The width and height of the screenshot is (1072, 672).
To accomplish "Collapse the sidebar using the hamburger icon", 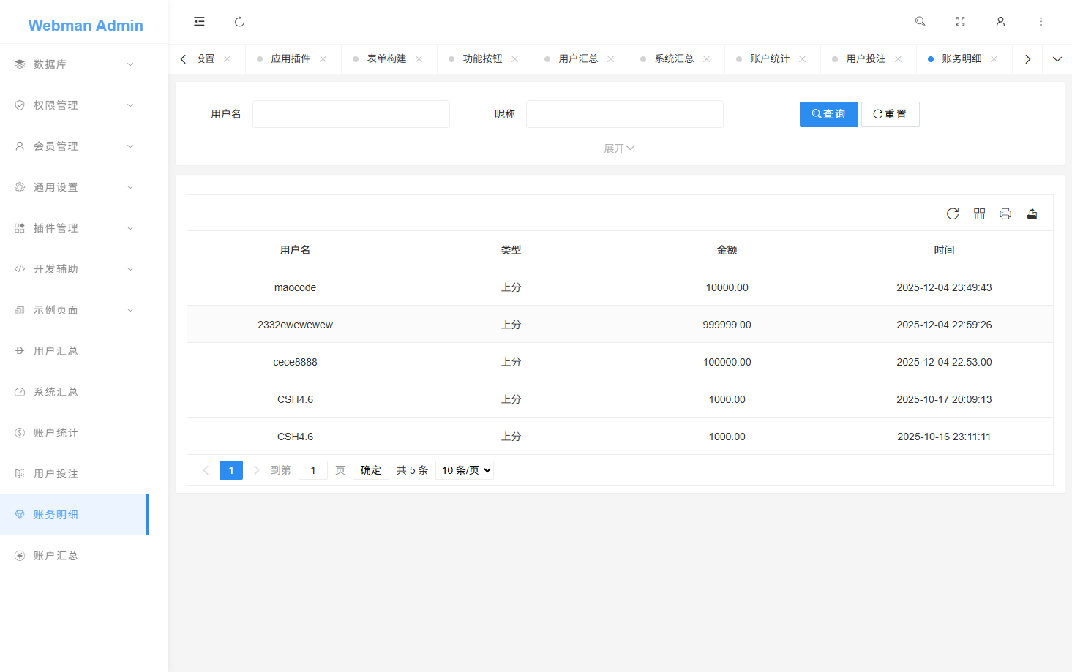I will [199, 21].
